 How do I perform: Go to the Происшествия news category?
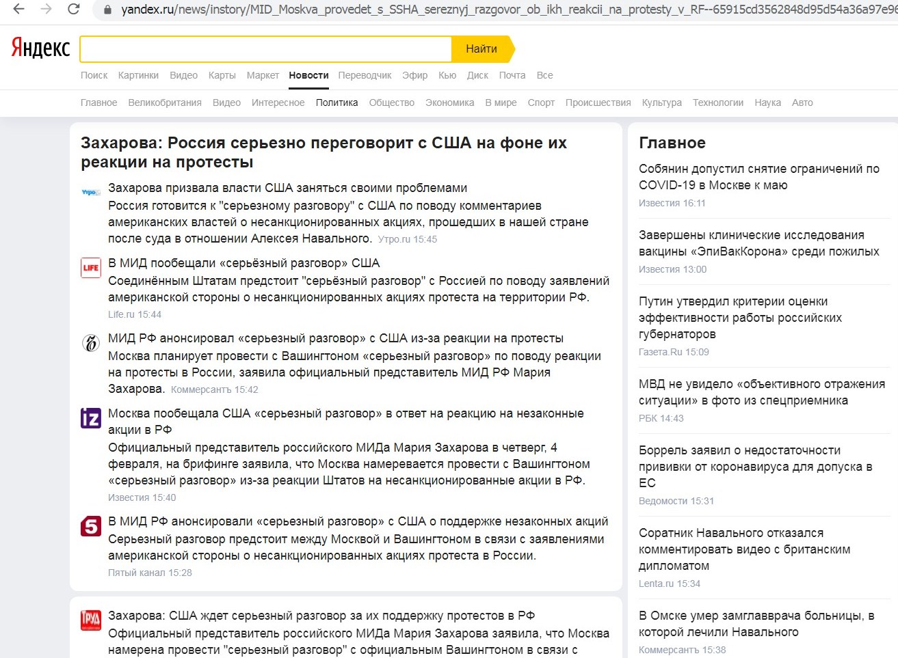(x=598, y=102)
